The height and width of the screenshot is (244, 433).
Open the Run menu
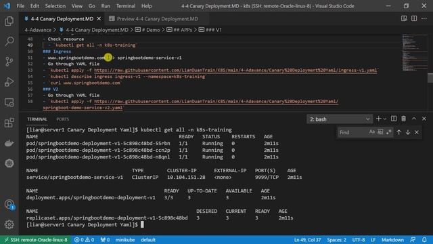click(x=106, y=6)
